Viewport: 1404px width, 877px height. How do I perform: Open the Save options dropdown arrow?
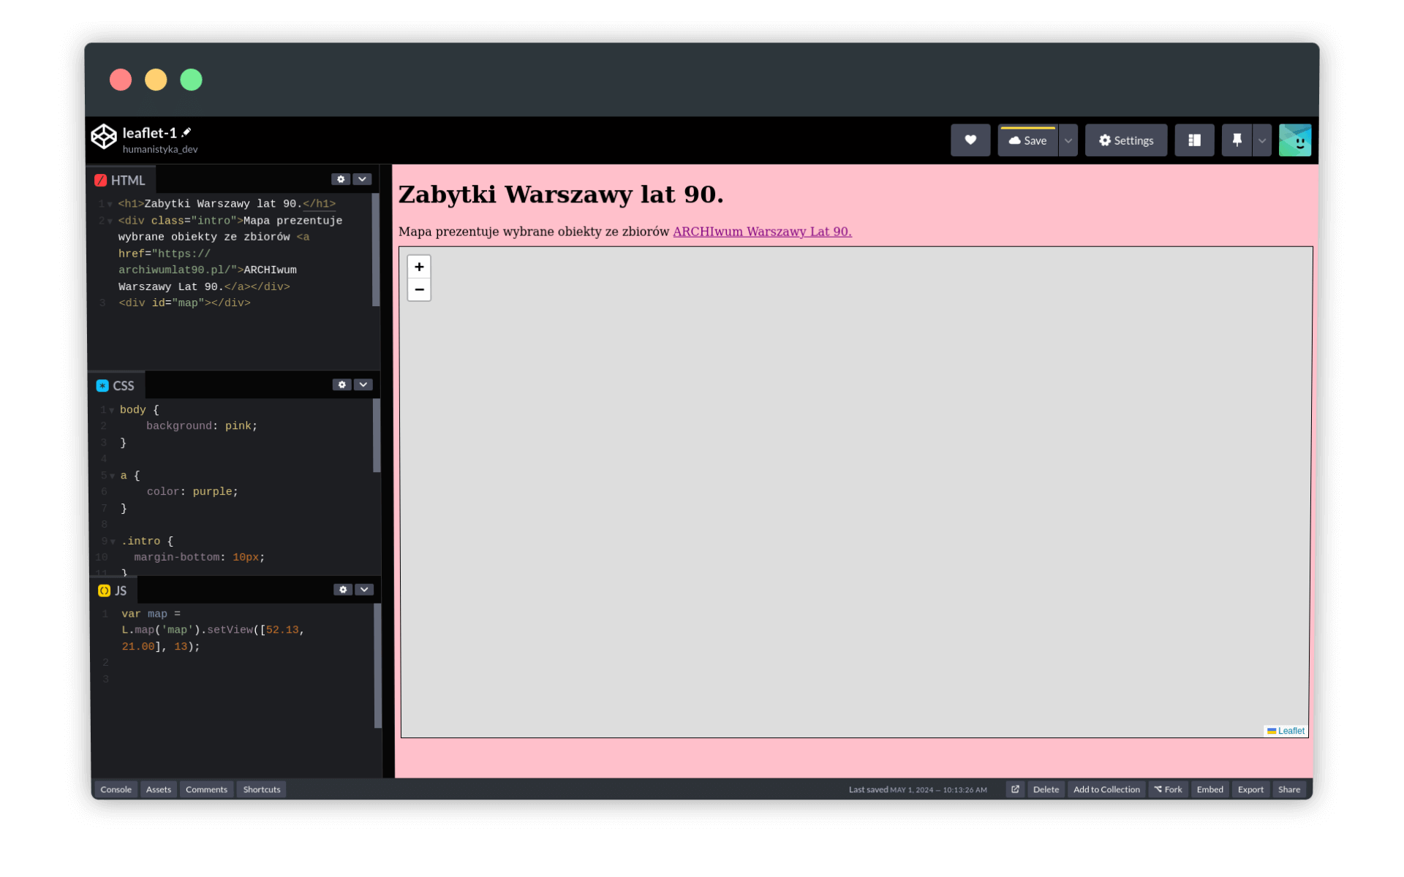(1068, 140)
